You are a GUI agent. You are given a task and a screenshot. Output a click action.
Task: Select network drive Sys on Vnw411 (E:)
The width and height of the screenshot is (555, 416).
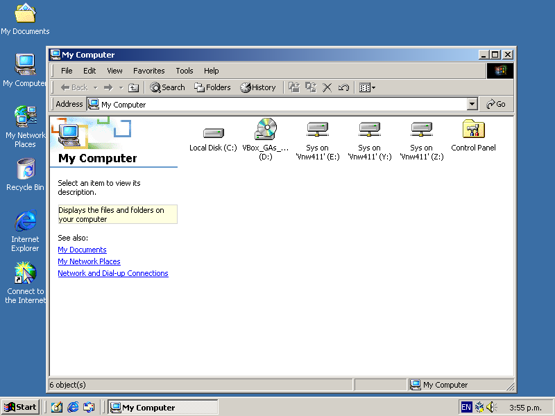(x=318, y=129)
